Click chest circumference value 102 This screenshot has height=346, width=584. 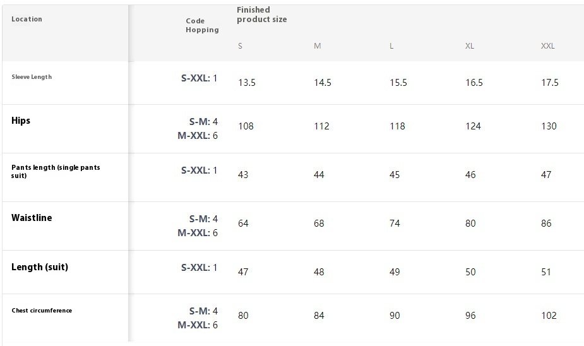549,316
